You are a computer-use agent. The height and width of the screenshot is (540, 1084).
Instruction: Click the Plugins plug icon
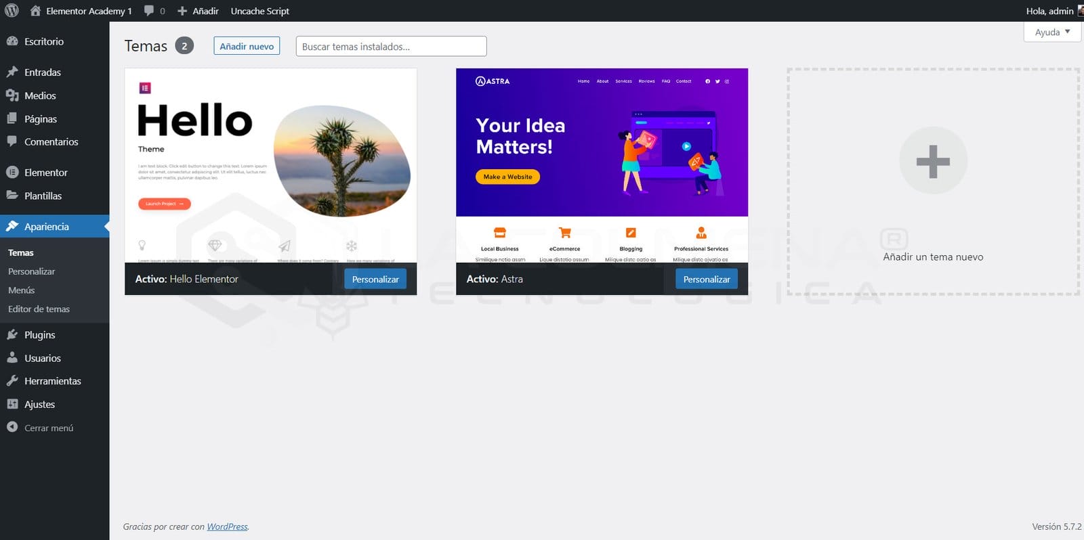(x=12, y=335)
